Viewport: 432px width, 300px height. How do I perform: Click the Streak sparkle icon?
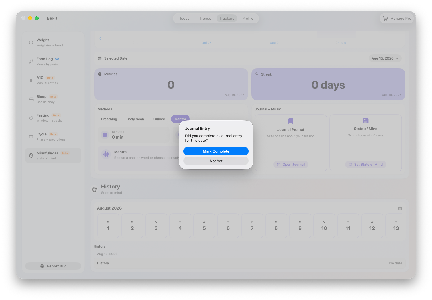(257, 74)
